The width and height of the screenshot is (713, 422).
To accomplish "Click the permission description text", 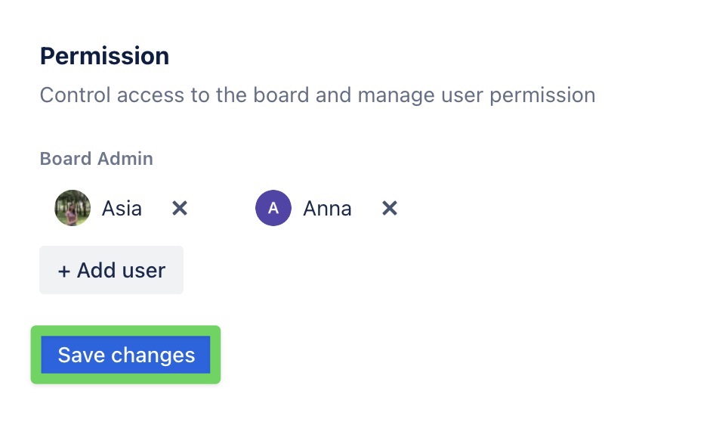I will coord(317,95).
